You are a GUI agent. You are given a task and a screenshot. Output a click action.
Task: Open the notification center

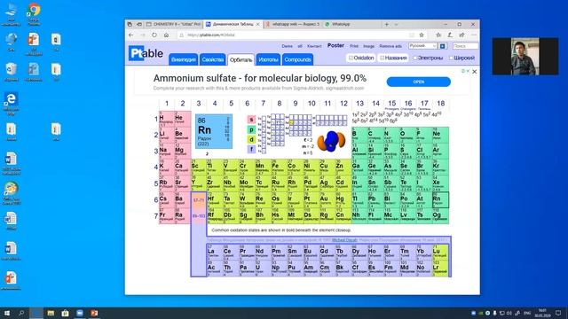point(558,313)
